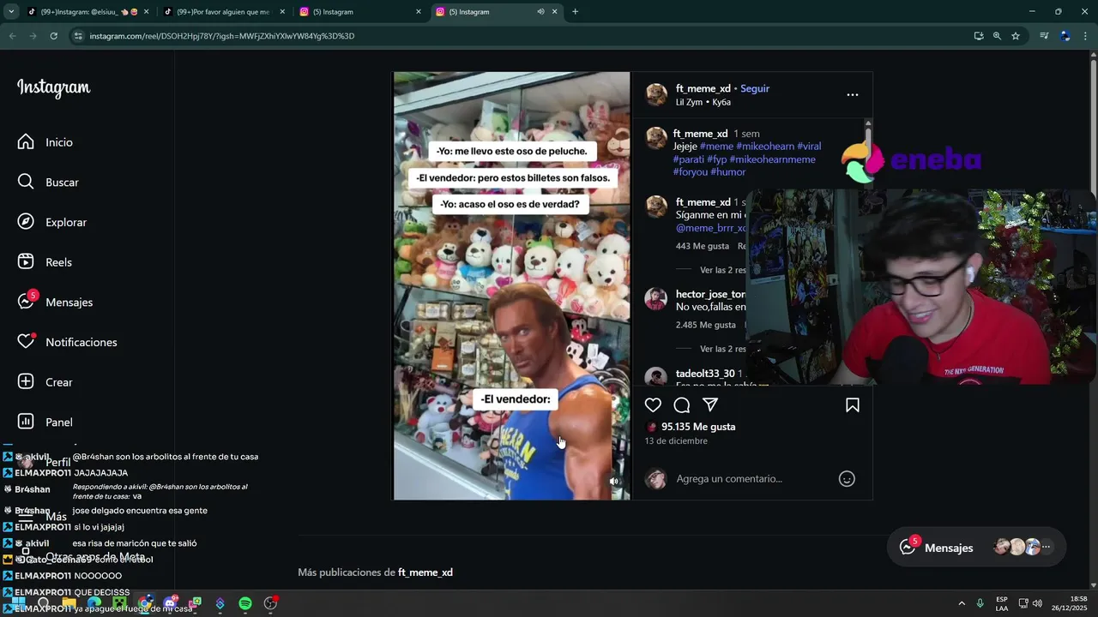Screen dimensions: 1098x617
Task: Switch to the 'Por favor alguien que me' tab
Action: click(223, 12)
